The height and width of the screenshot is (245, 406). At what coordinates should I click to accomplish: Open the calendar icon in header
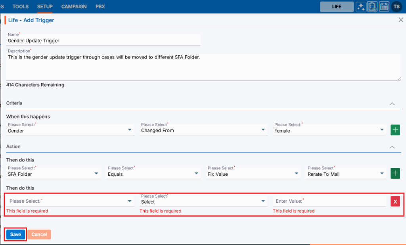(x=384, y=7)
